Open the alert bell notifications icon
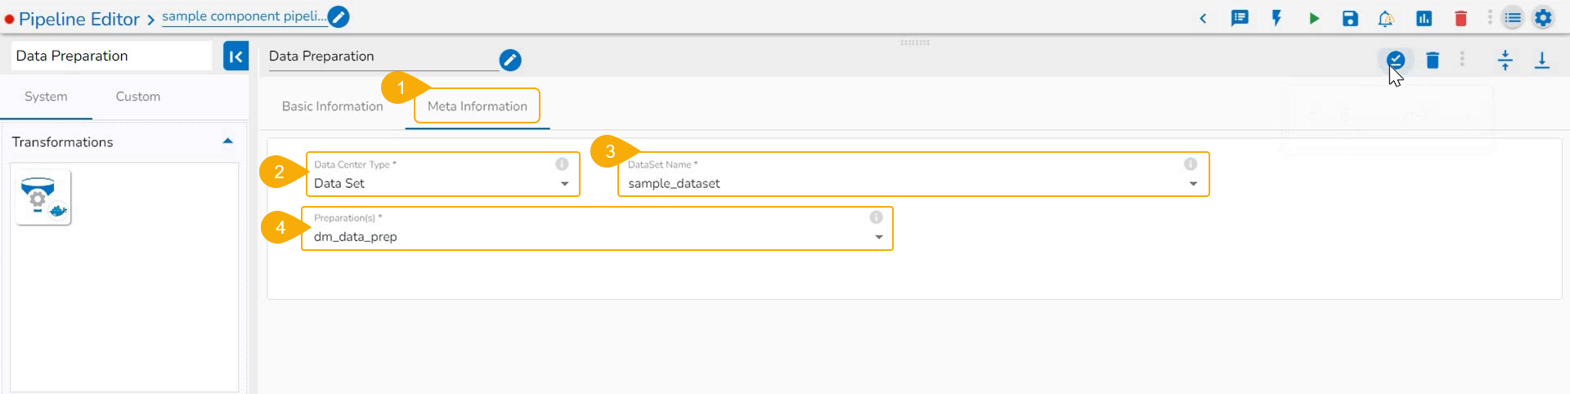This screenshot has height=394, width=1570. coord(1386,18)
